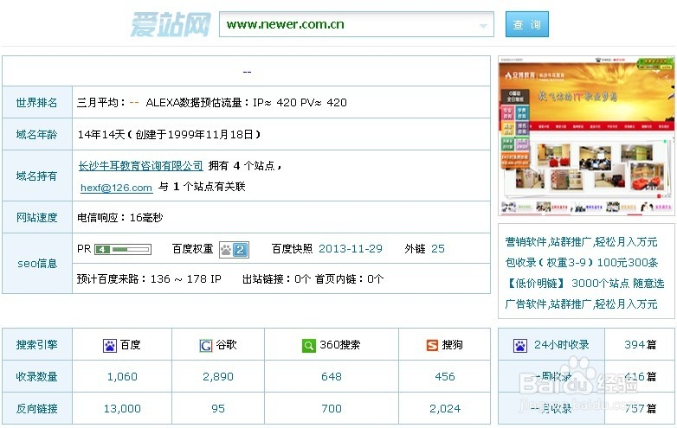This screenshot has height=428, width=677.
Task: Open 360搜索 backlinks count 700
Action: (x=332, y=409)
